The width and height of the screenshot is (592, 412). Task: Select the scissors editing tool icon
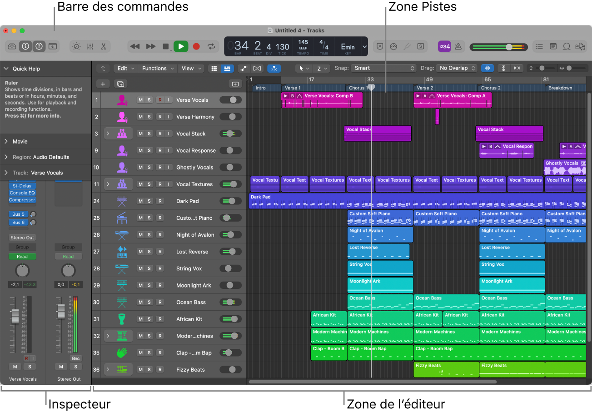104,46
